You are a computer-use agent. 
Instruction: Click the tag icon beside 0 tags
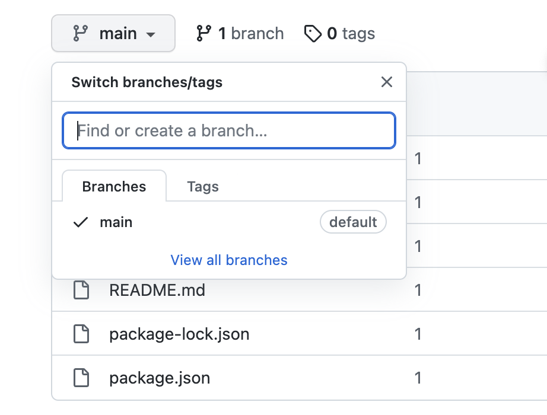313,33
